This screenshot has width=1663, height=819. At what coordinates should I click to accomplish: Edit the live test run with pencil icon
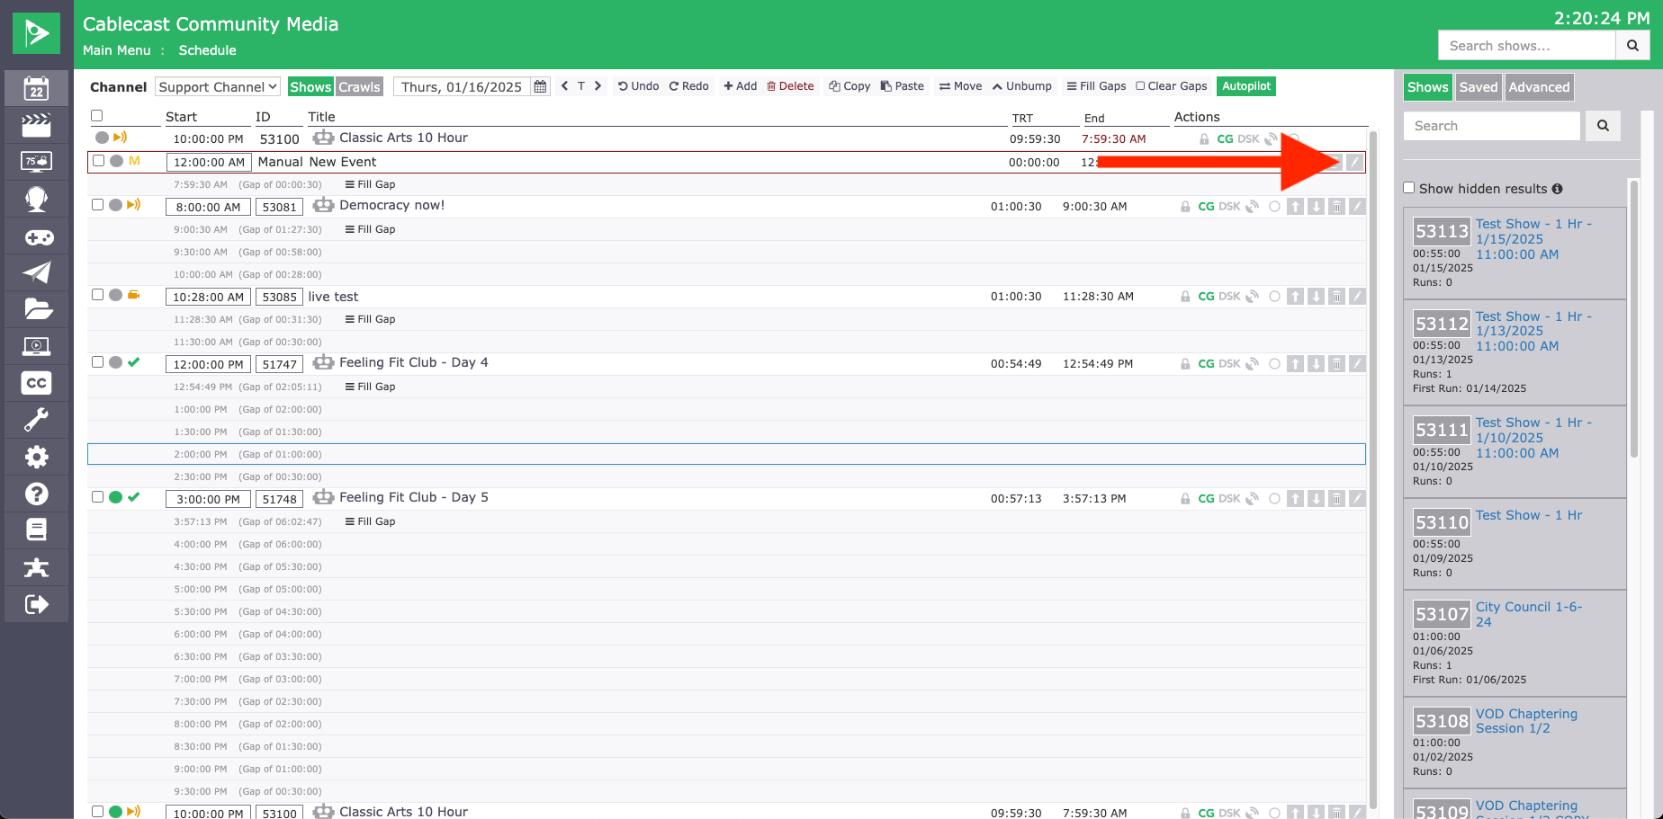coord(1357,297)
